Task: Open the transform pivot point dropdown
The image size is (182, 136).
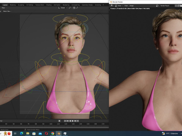Action: tap(70, 8)
